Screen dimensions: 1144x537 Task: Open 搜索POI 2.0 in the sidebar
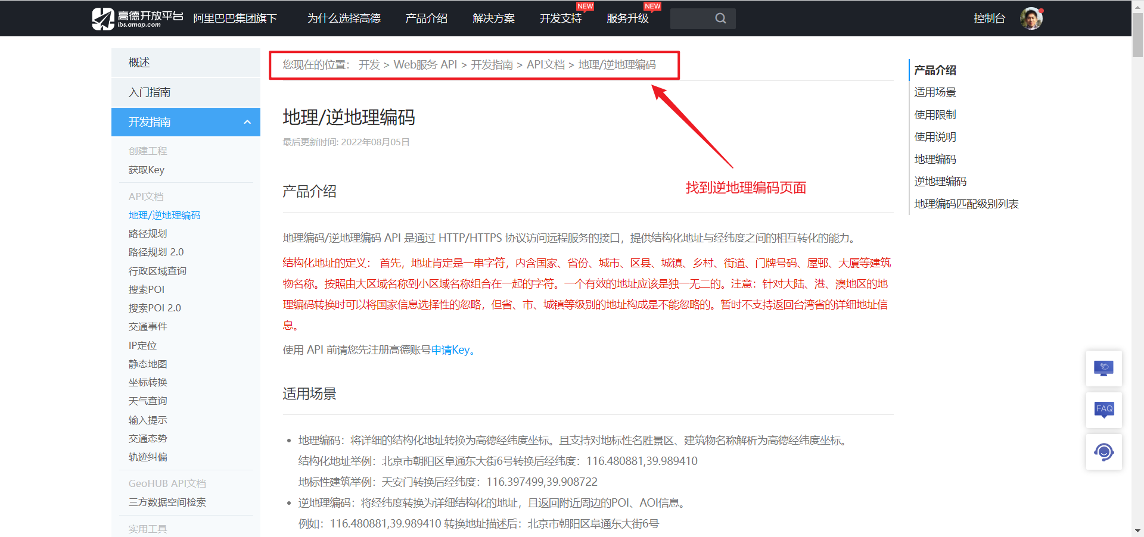155,308
